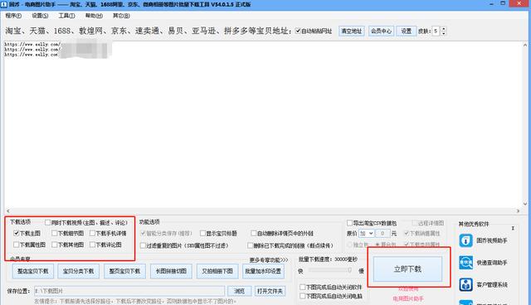531x305 pixels.
Task: Open the 更多专享功能>>> link
Action: tap(269, 259)
